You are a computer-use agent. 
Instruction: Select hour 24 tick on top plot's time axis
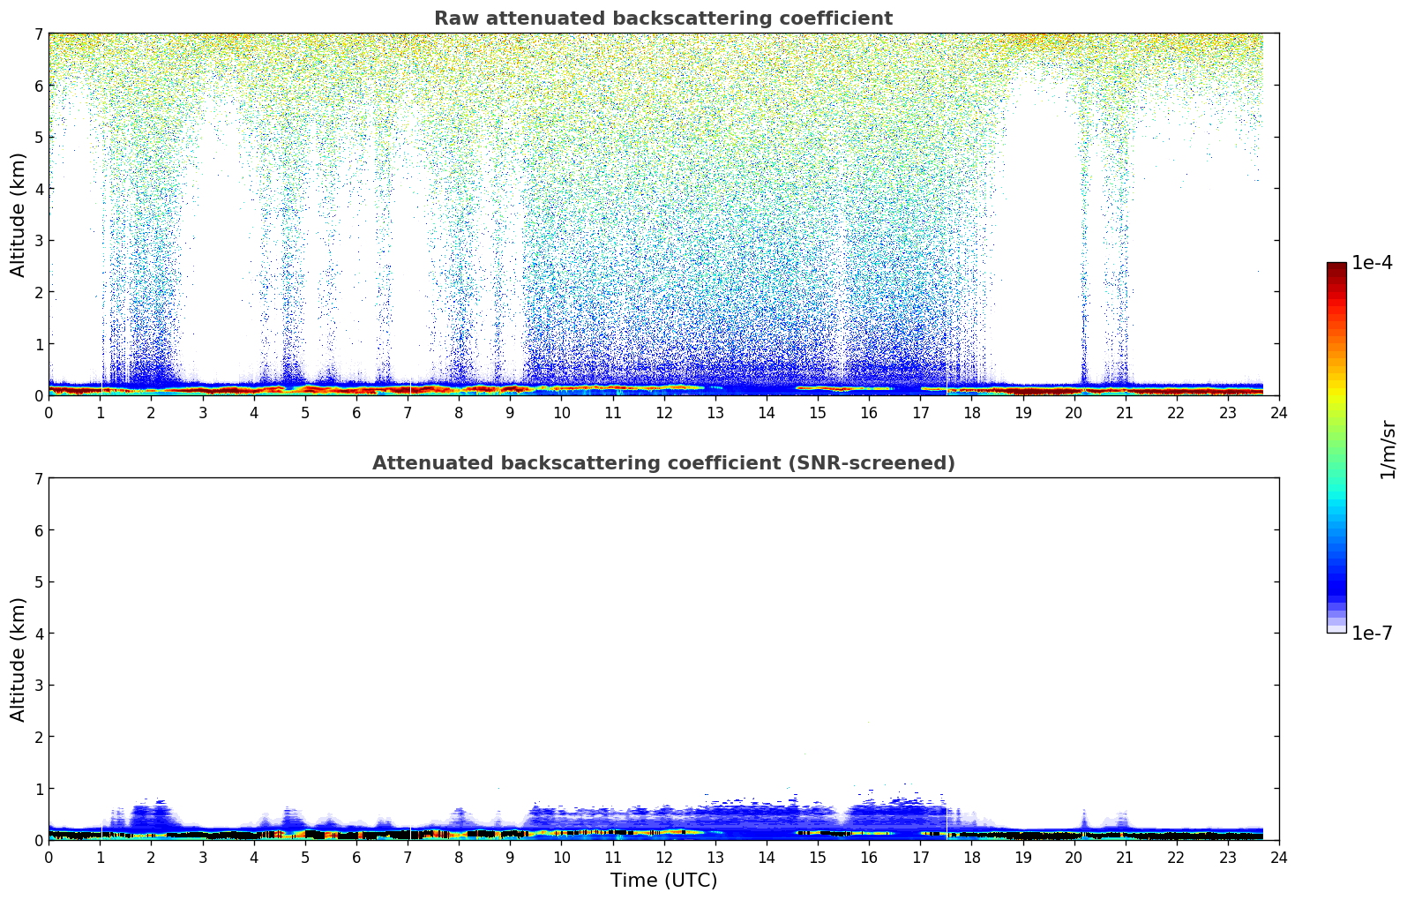coord(1278,413)
